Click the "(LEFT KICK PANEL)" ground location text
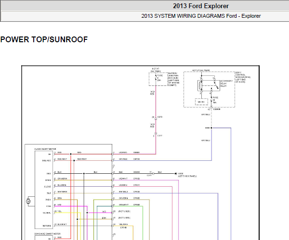Screen dimensions: 289x240 pyautogui.click(x=187, y=176)
